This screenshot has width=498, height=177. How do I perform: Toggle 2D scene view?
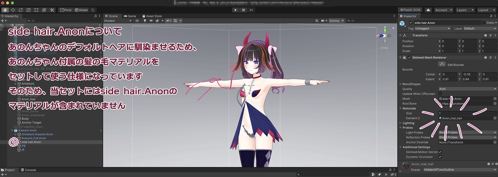pos(137,20)
